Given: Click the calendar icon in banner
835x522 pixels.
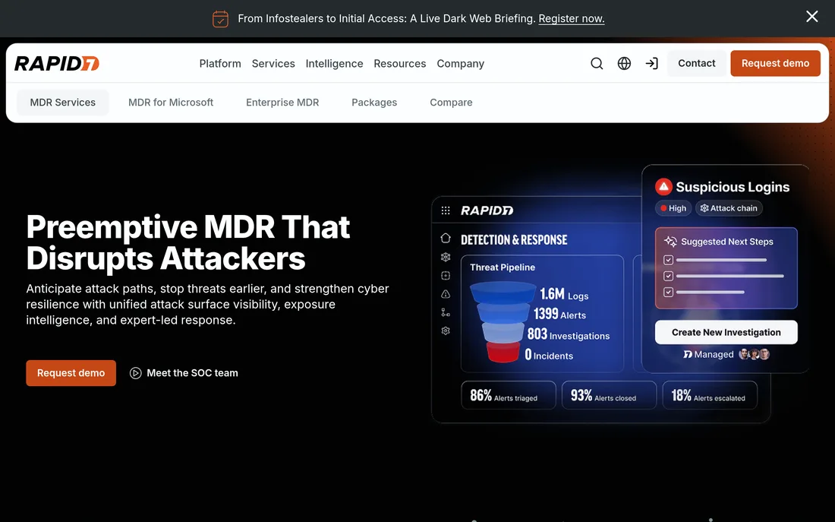Looking at the screenshot, I should point(220,19).
